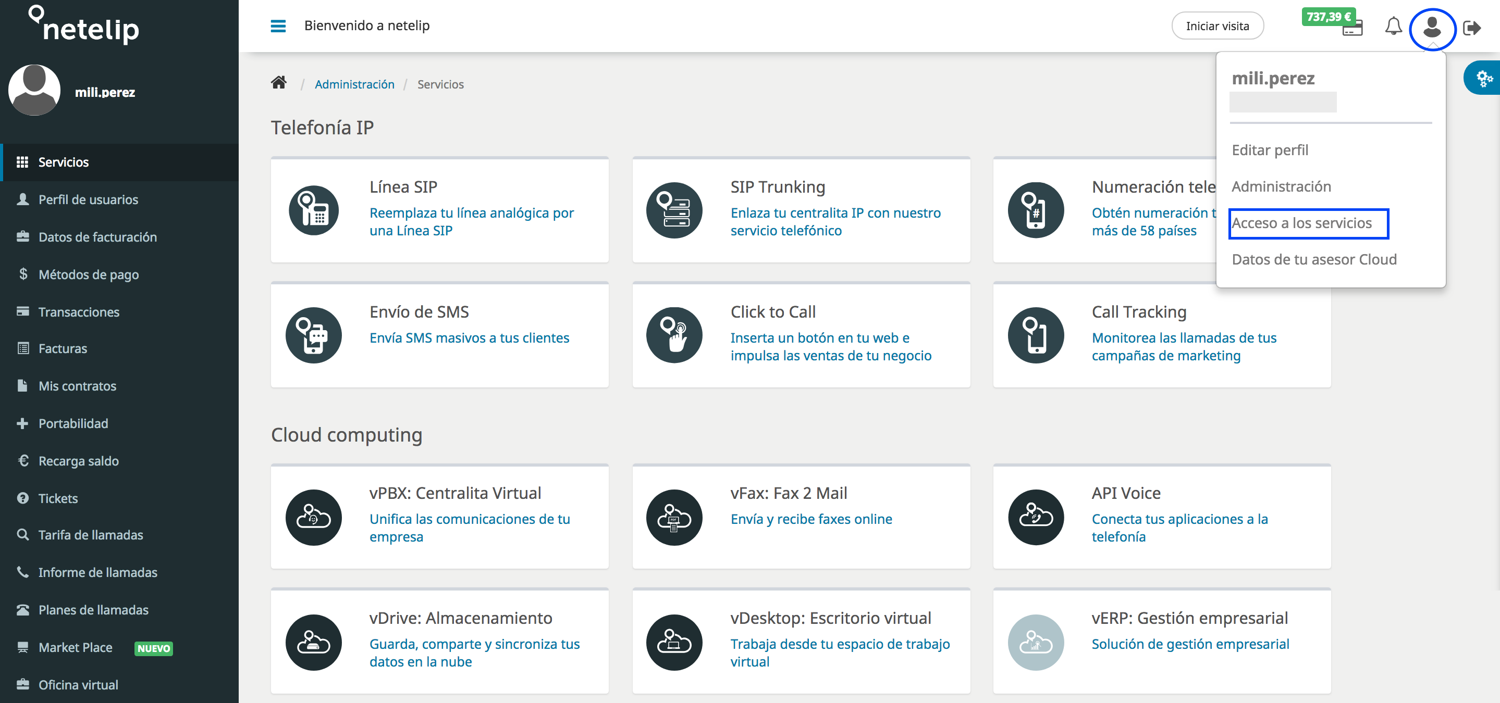Select Planes de llamadas
Screen dimensions: 1500x703
tap(119, 610)
